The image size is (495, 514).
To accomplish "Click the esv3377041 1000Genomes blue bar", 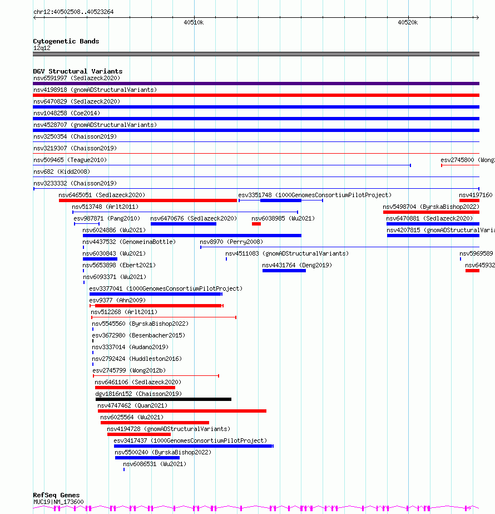I will pos(156,294).
